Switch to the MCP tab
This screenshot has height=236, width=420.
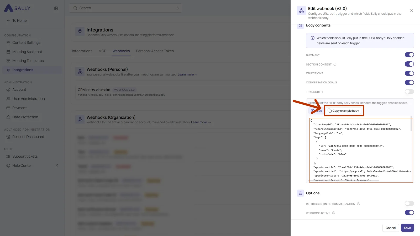click(x=102, y=51)
